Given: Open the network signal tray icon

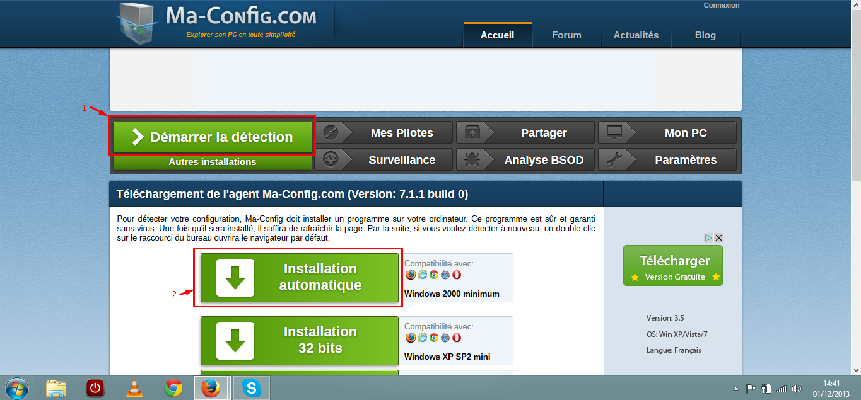Looking at the screenshot, I should pyautogui.click(x=782, y=389).
